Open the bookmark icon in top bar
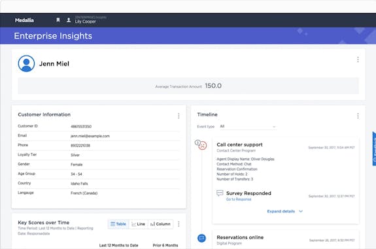 [x=58, y=20]
